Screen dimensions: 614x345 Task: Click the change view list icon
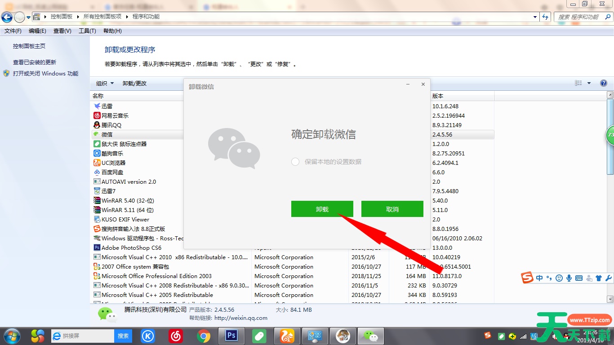pos(578,84)
